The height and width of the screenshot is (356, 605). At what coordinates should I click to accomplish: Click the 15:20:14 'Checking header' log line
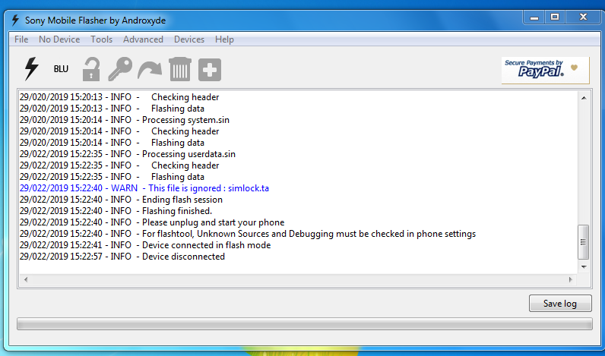[x=119, y=131]
